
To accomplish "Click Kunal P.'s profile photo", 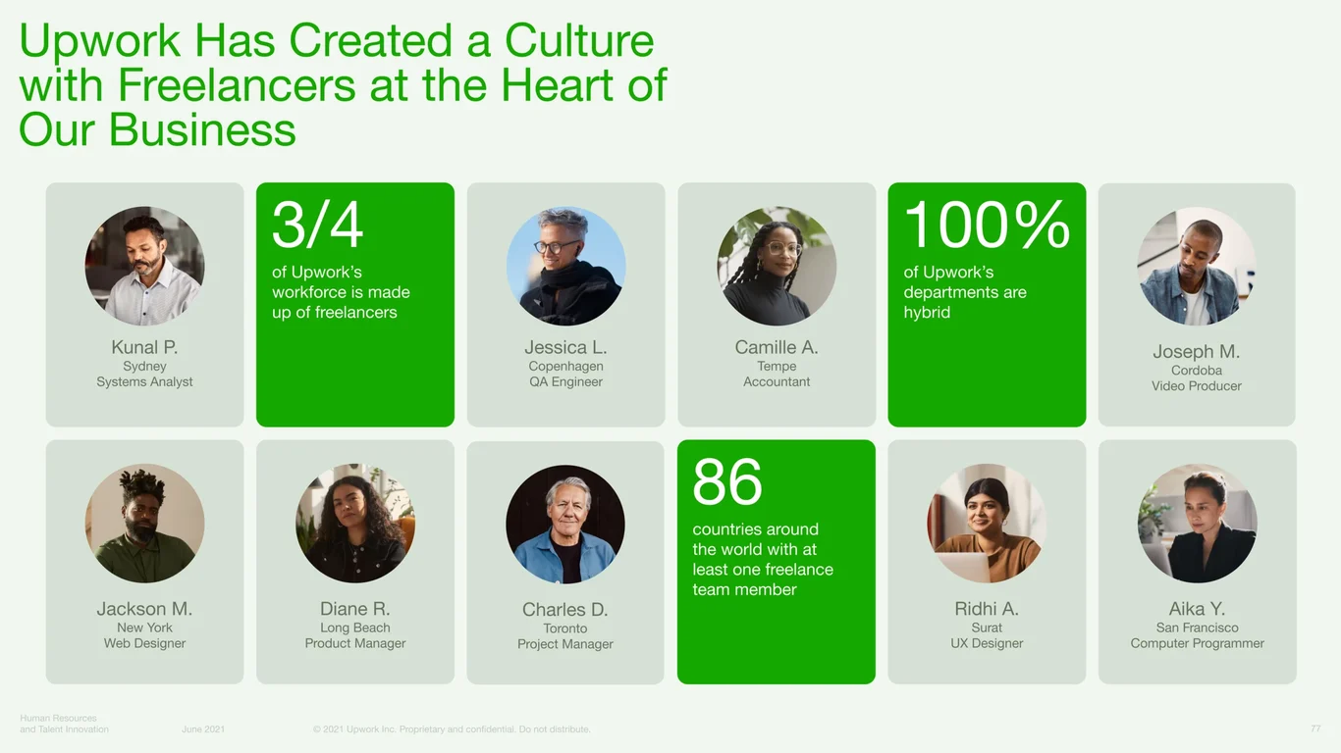I will pyautogui.click(x=144, y=266).
